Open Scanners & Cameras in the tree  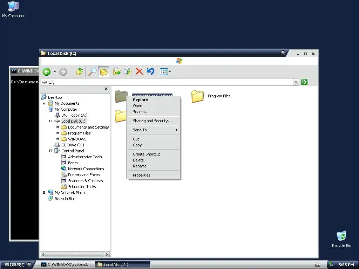(x=86, y=181)
